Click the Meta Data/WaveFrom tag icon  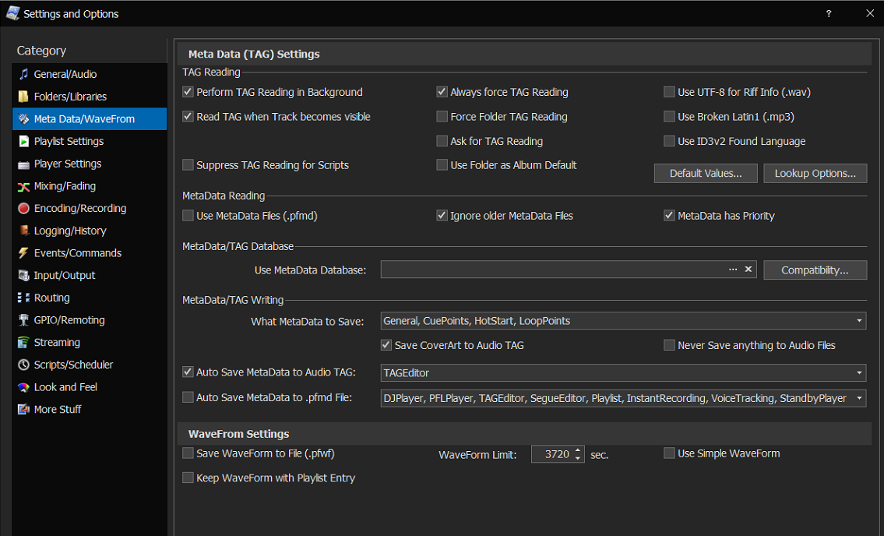23,119
